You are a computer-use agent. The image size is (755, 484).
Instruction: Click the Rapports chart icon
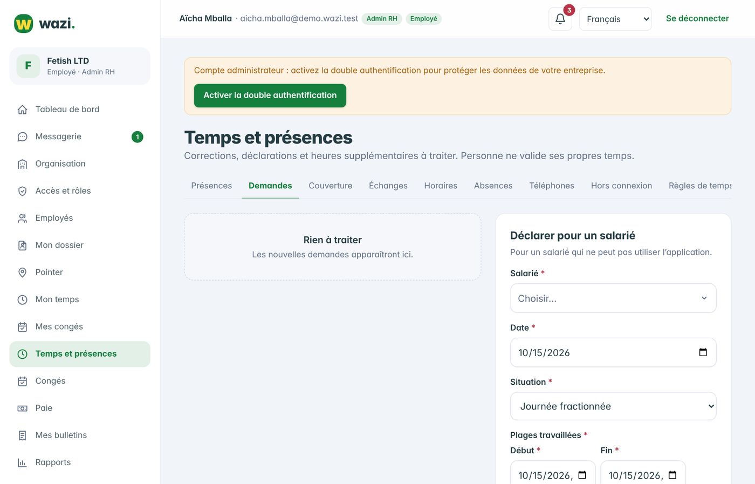[22, 463]
